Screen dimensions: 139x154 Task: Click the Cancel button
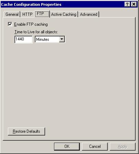point(95,146)
